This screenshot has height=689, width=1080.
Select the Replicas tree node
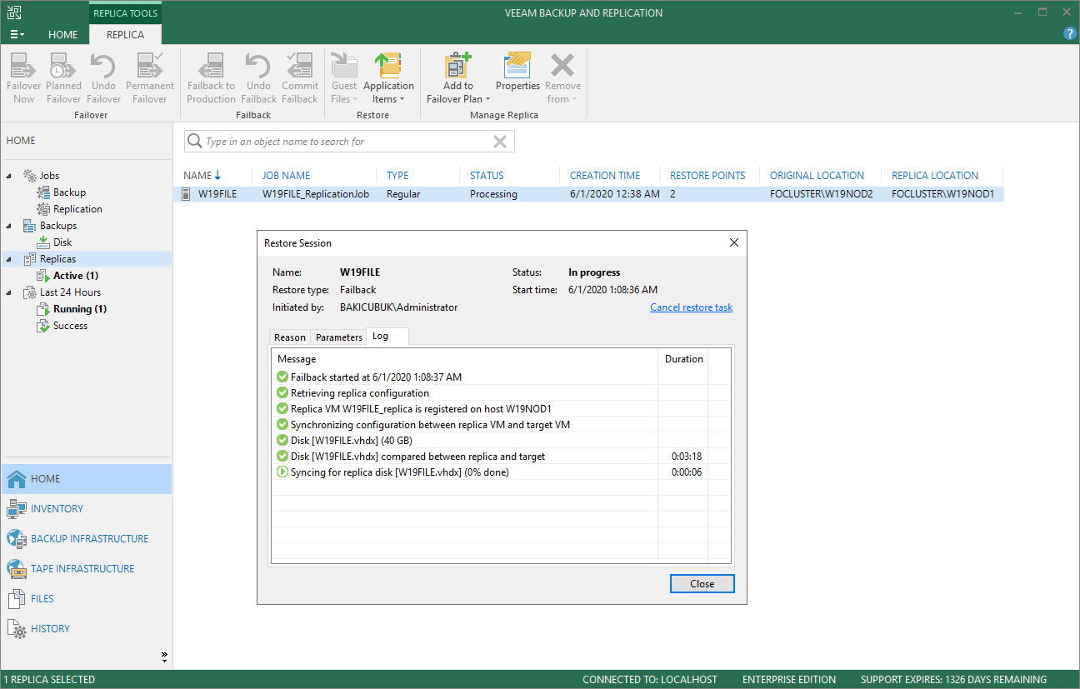[x=57, y=259]
